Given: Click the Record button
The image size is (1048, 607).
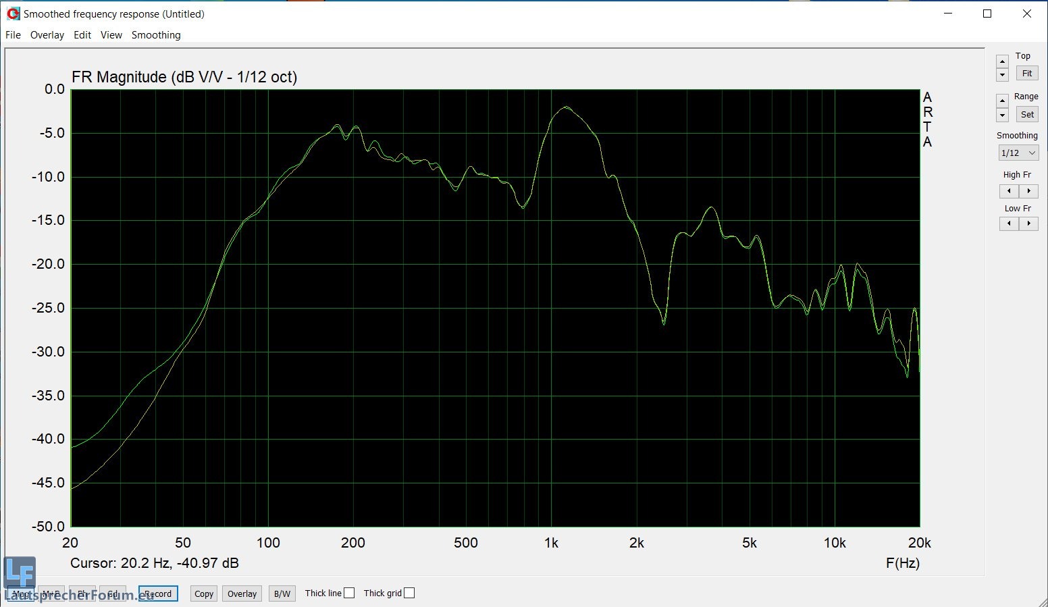Looking at the screenshot, I should click(x=158, y=593).
